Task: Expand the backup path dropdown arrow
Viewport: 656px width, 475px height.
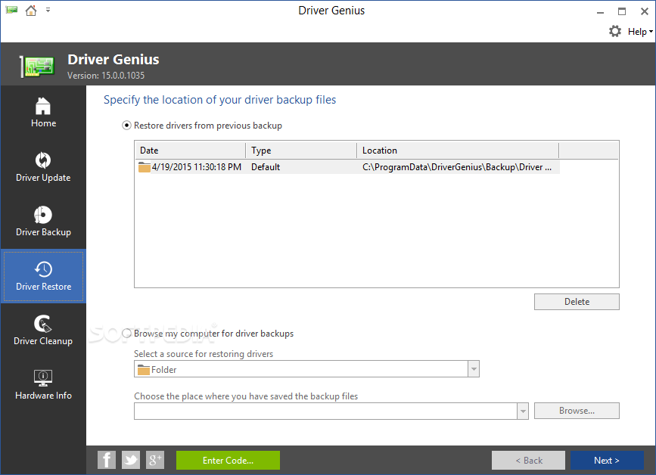Action: pos(523,411)
